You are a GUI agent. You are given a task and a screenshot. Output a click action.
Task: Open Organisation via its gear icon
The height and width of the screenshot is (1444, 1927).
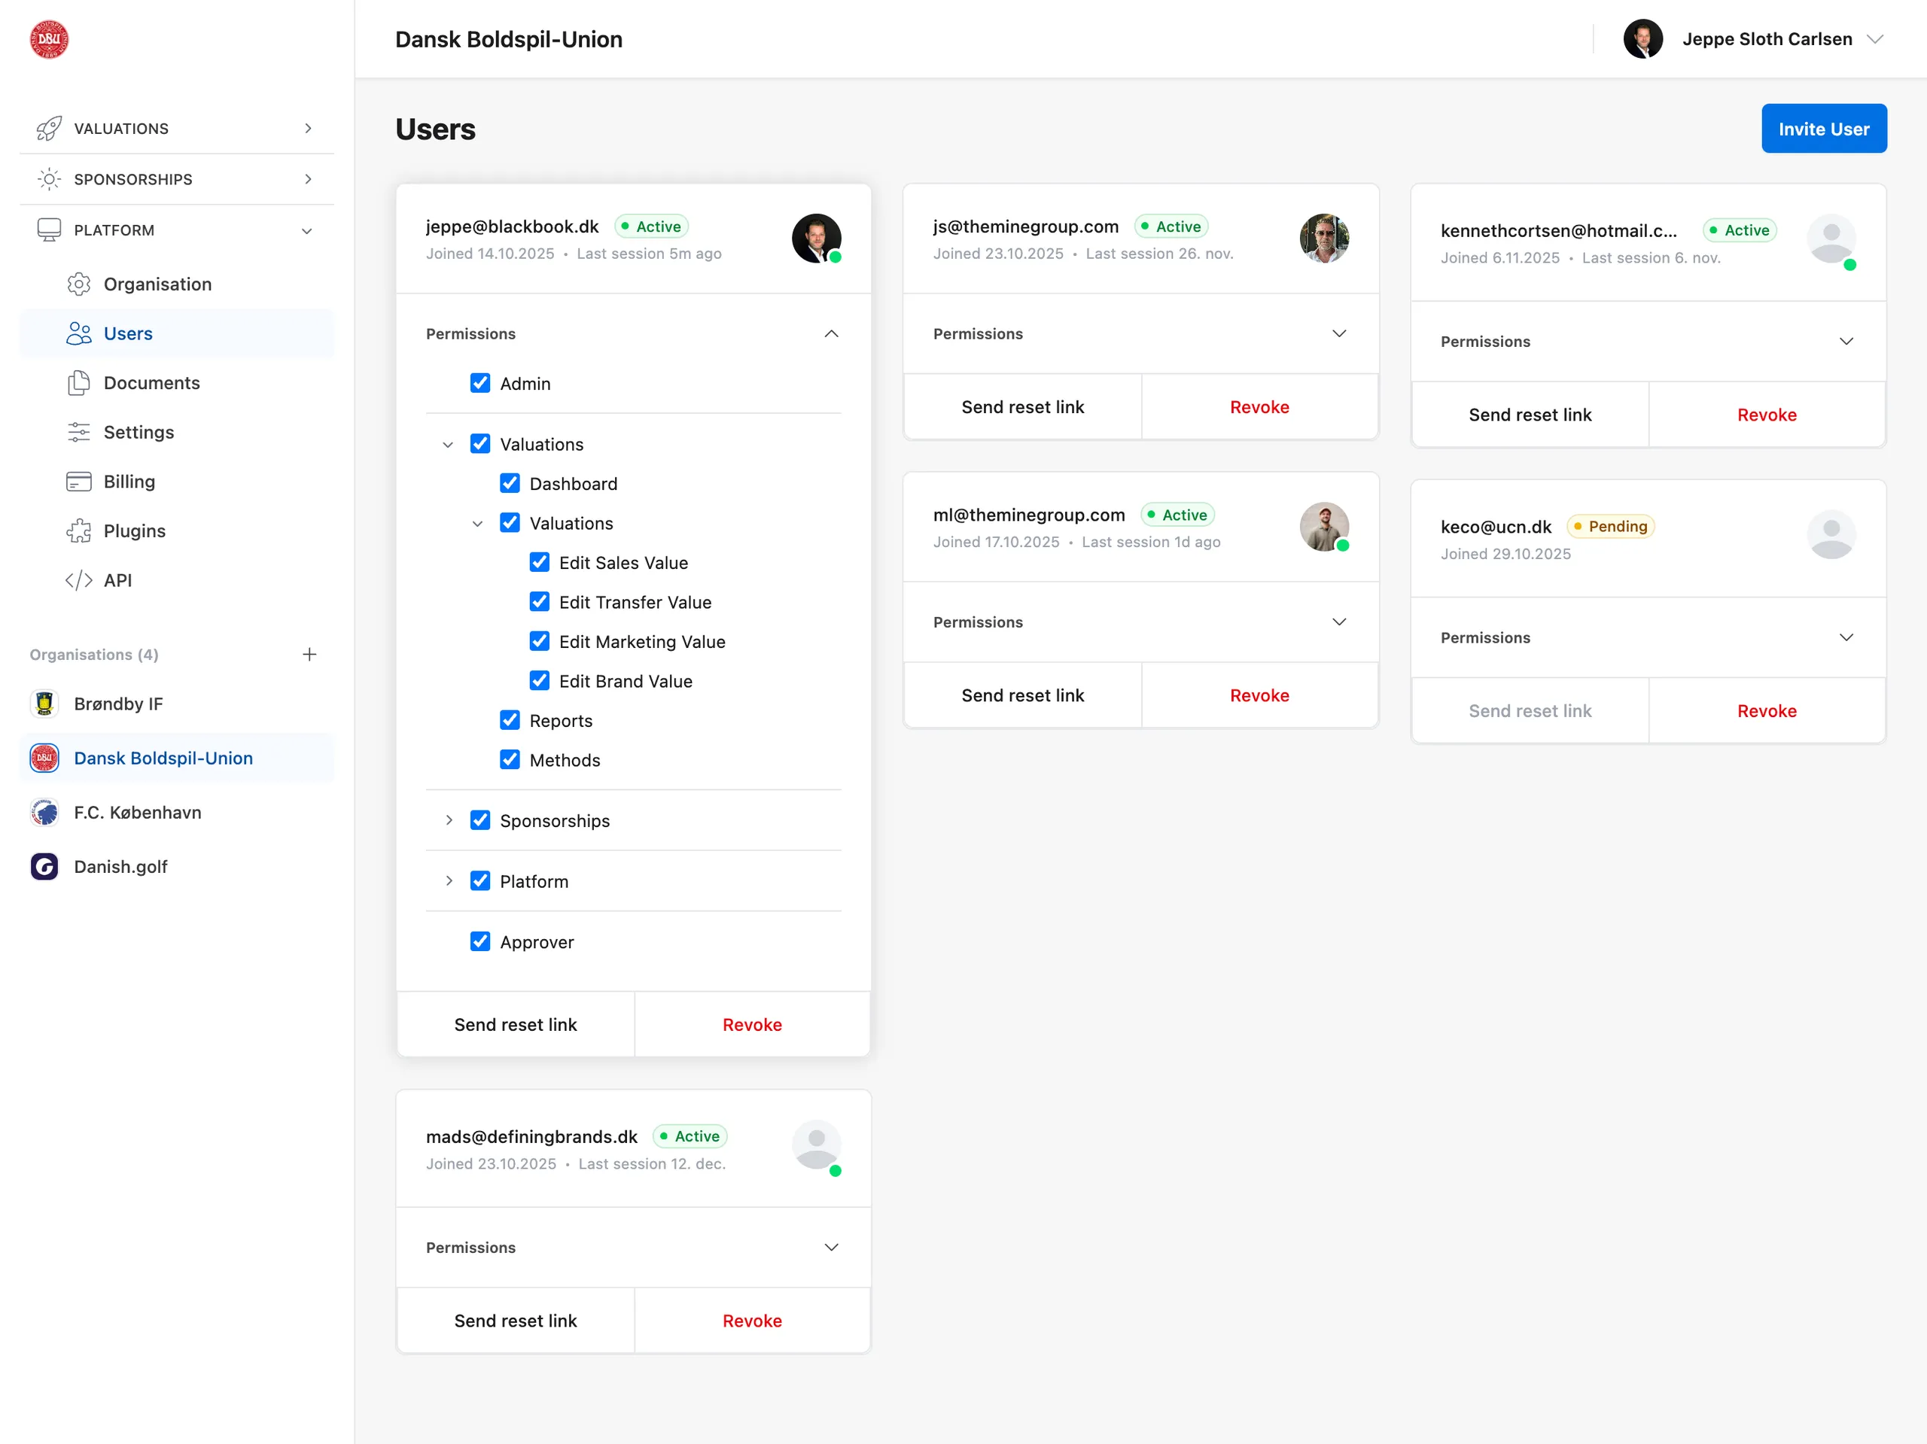[79, 284]
